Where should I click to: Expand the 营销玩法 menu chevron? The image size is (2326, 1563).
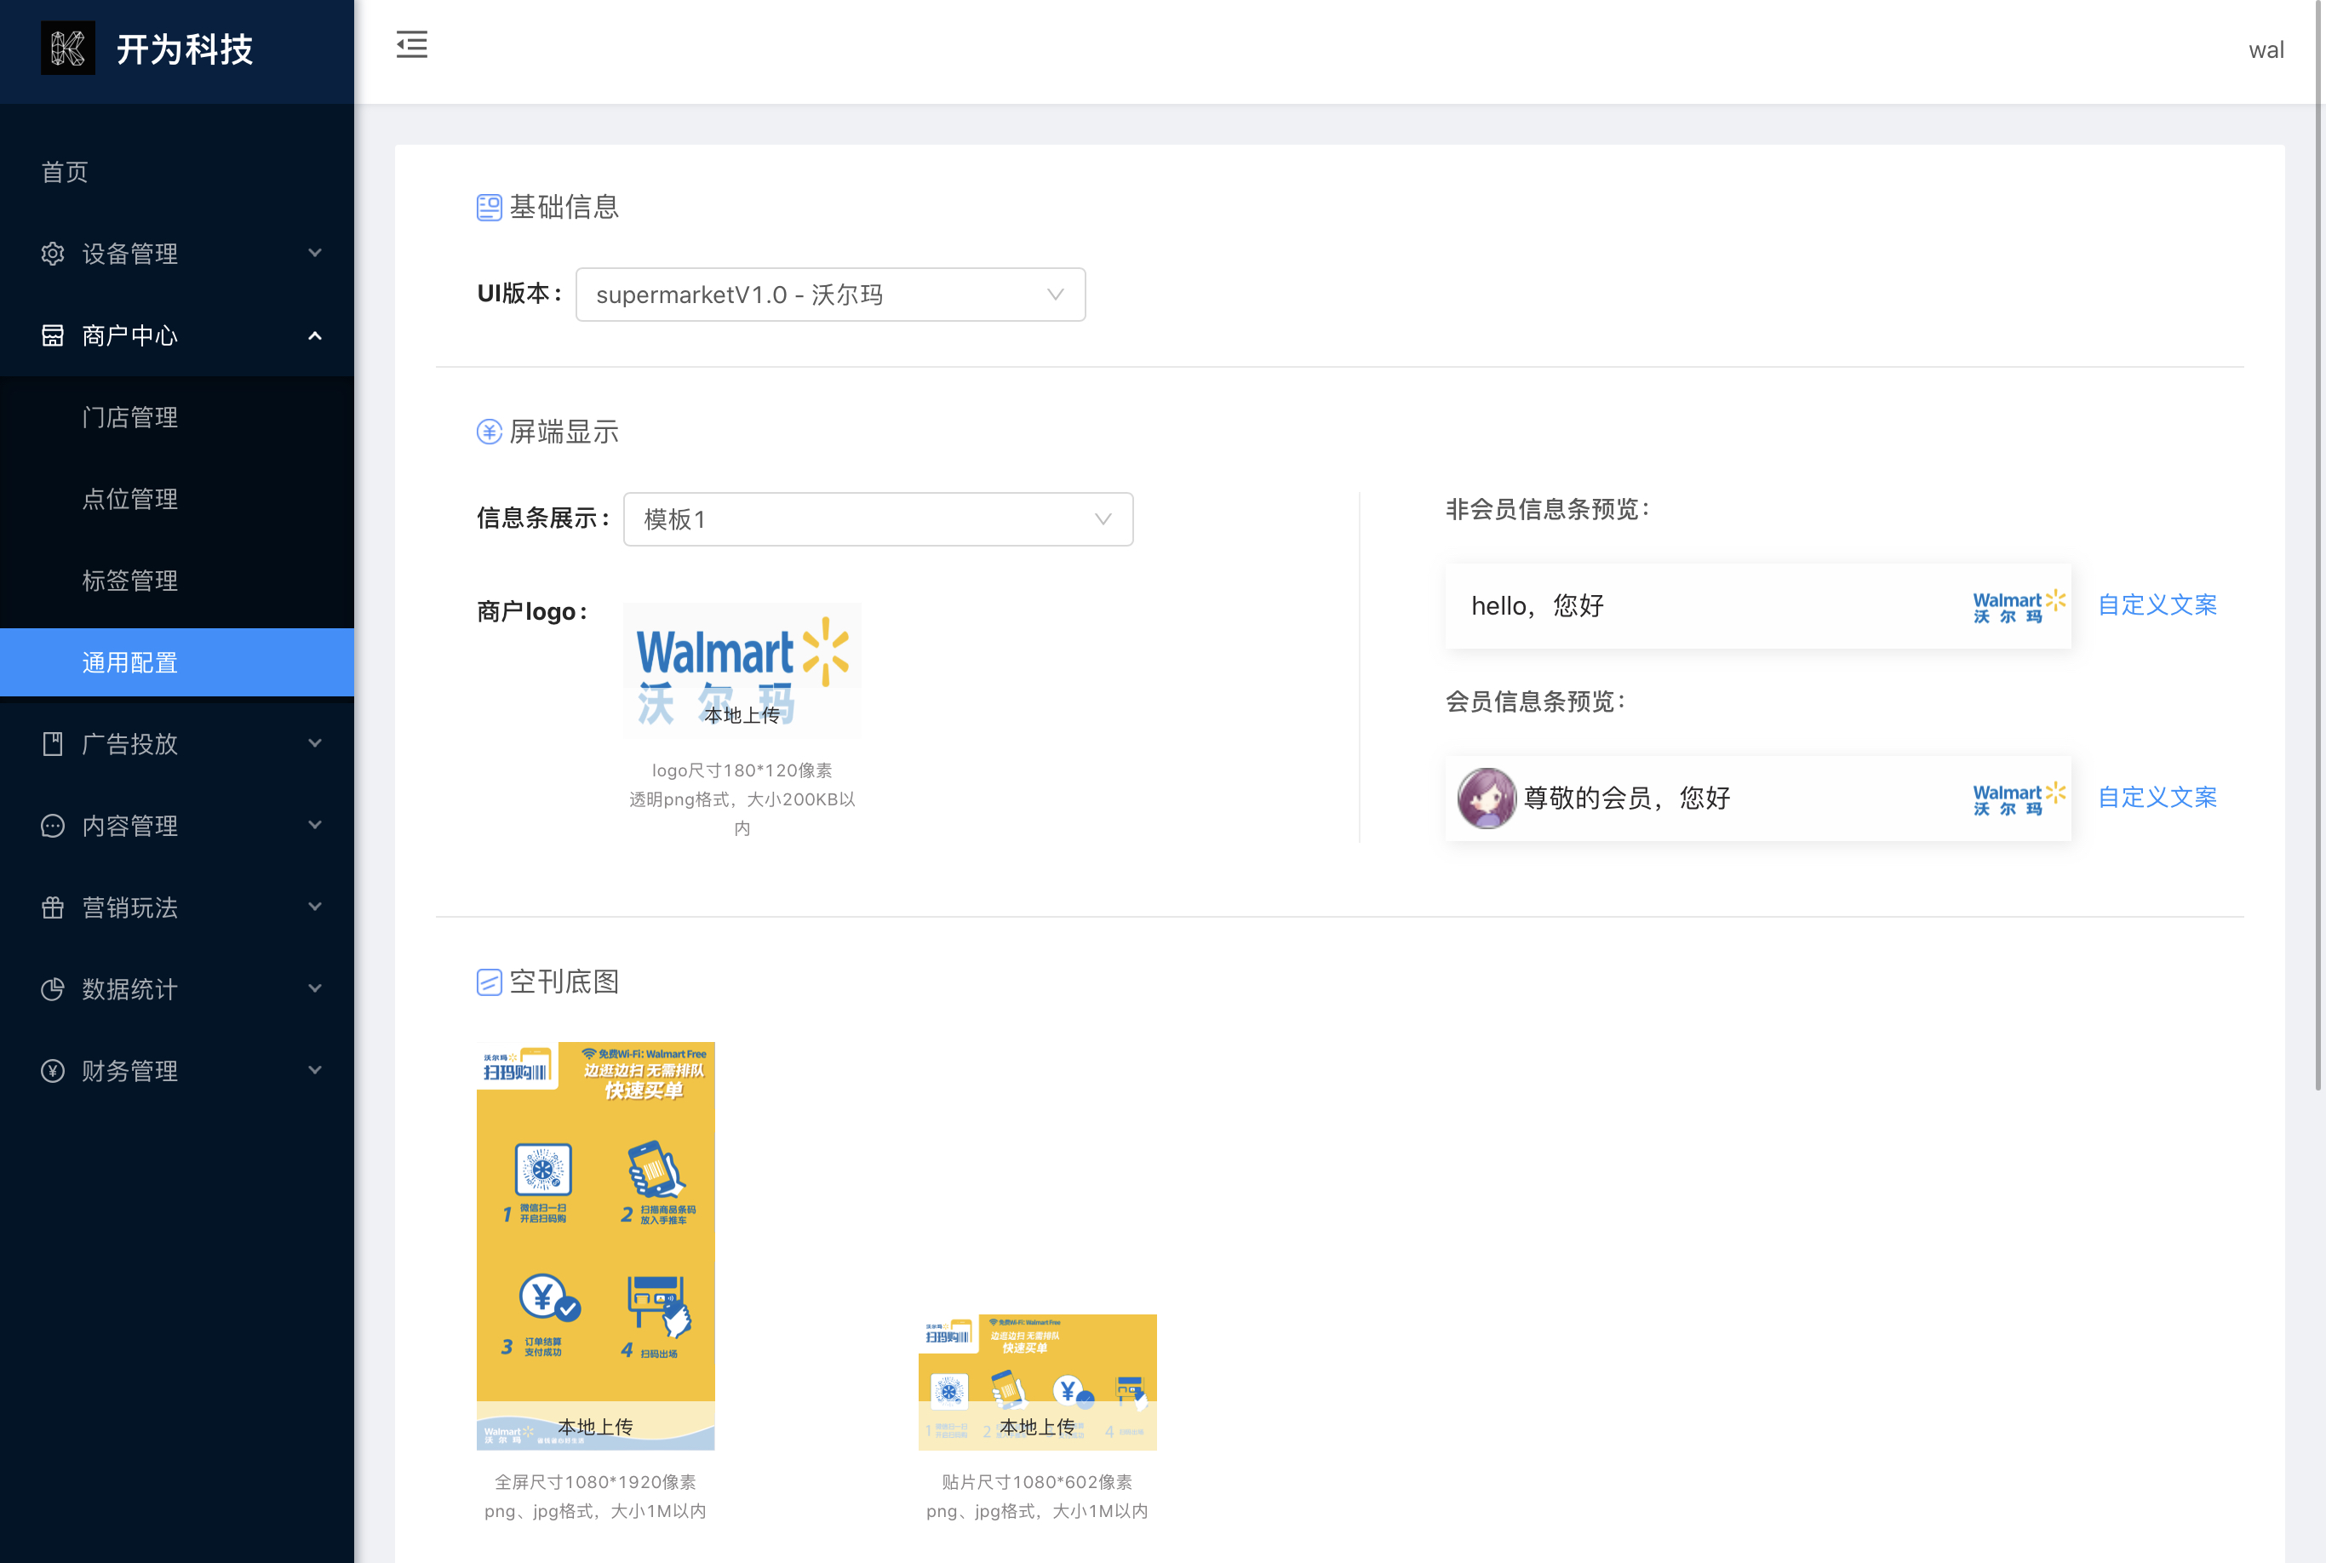[315, 907]
